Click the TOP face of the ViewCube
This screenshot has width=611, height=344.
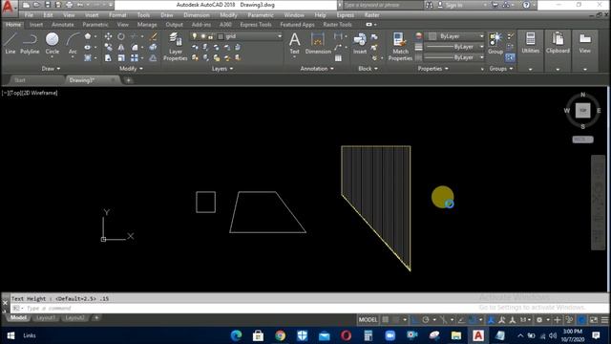click(x=583, y=111)
